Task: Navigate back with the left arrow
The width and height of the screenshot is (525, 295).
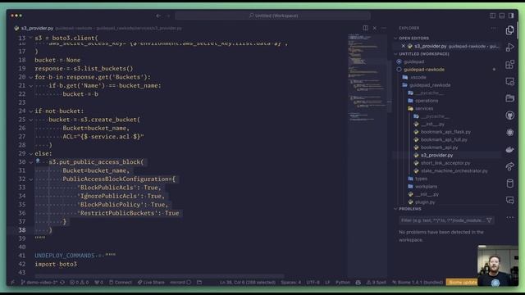Action: coord(158,16)
